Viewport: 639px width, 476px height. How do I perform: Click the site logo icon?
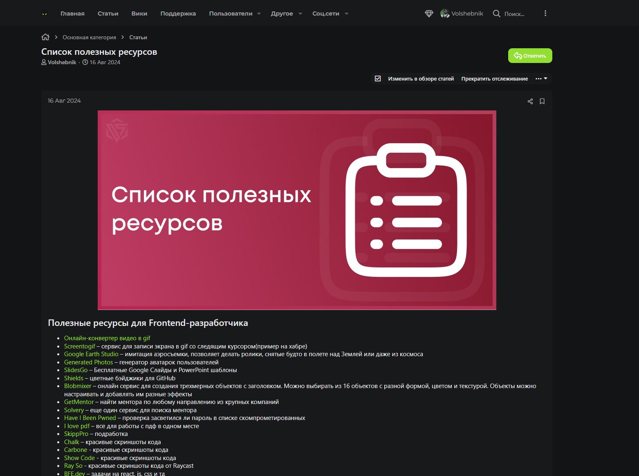(45, 13)
